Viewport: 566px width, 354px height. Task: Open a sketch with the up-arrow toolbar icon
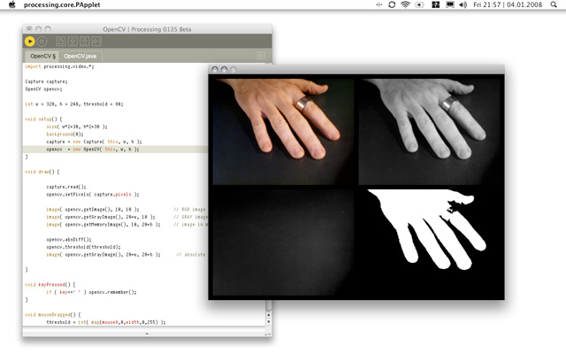(73, 42)
